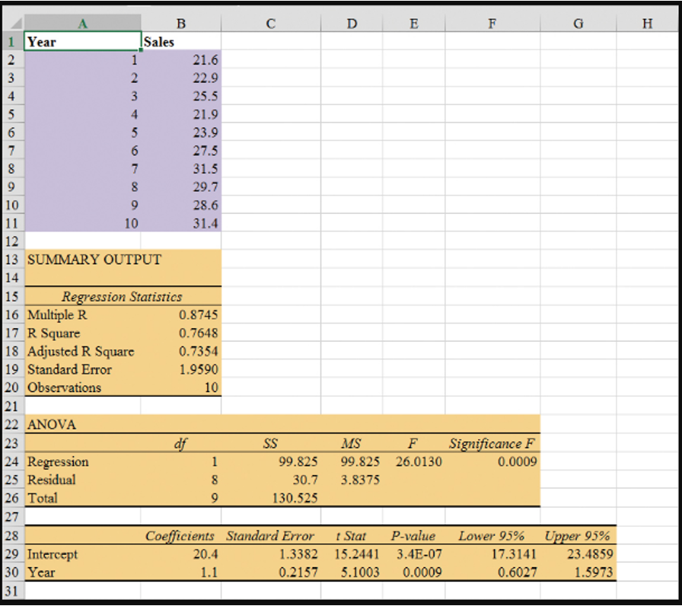
Task: Select the SUMMARY OUTPUT title cell
Action: (x=82, y=260)
